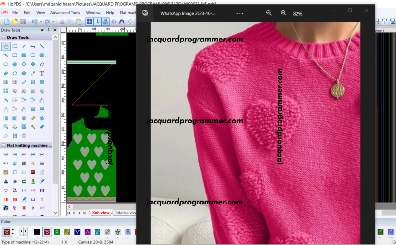Image resolution: width=396 pixels, height=245 pixels.
Task: Open the Draw Tools panel options arrow
Action: 42,30
